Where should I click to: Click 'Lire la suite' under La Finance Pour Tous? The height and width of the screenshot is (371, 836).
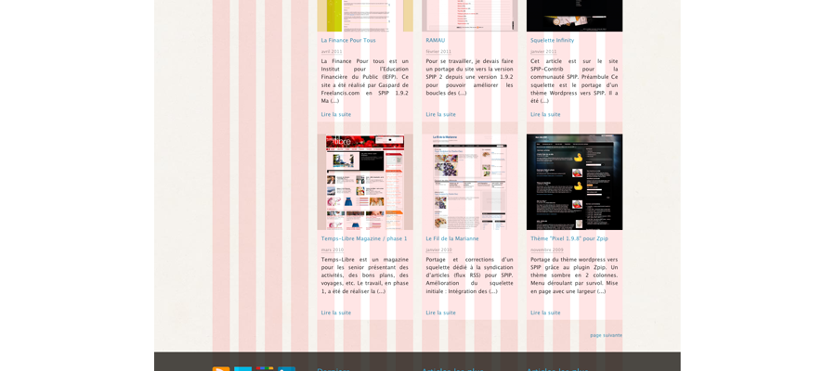point(336,115)
